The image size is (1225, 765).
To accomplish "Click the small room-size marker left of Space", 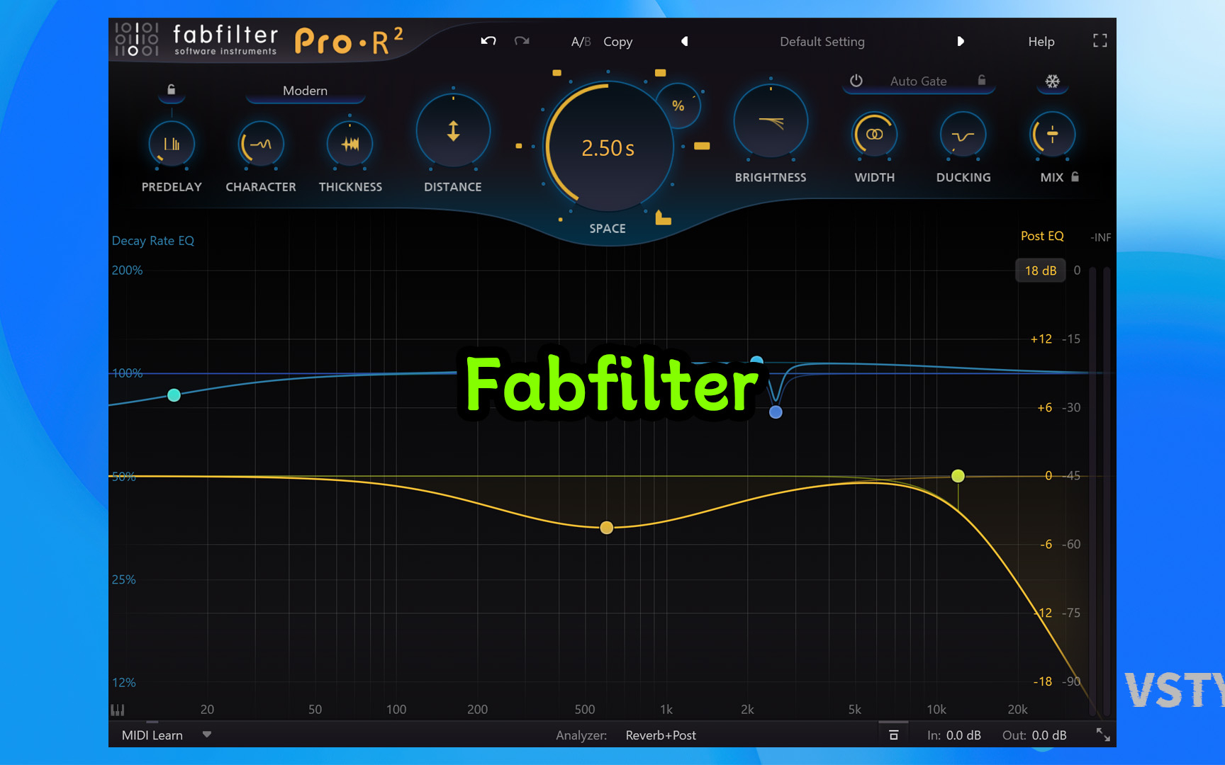I will point(519,146).
